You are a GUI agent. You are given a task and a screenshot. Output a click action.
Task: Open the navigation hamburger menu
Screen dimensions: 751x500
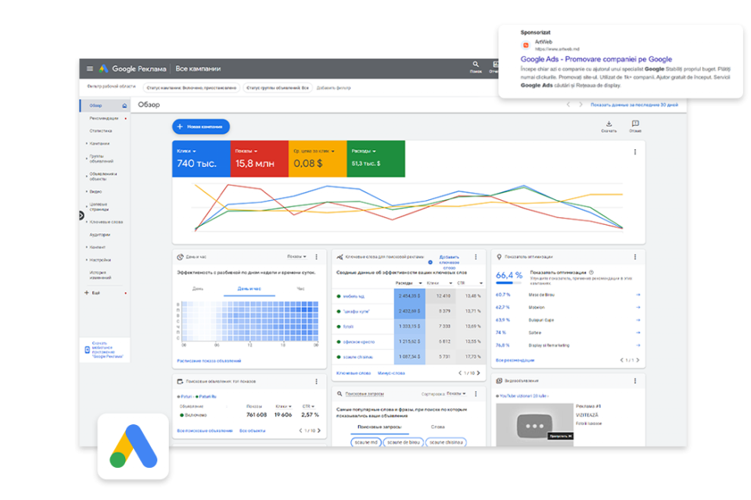pos(89,68)
